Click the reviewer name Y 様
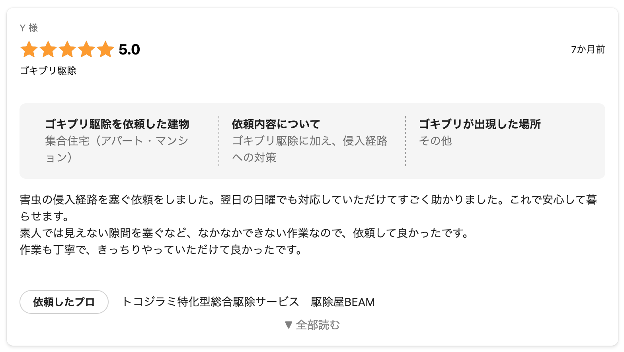 (x=29, y=28)
